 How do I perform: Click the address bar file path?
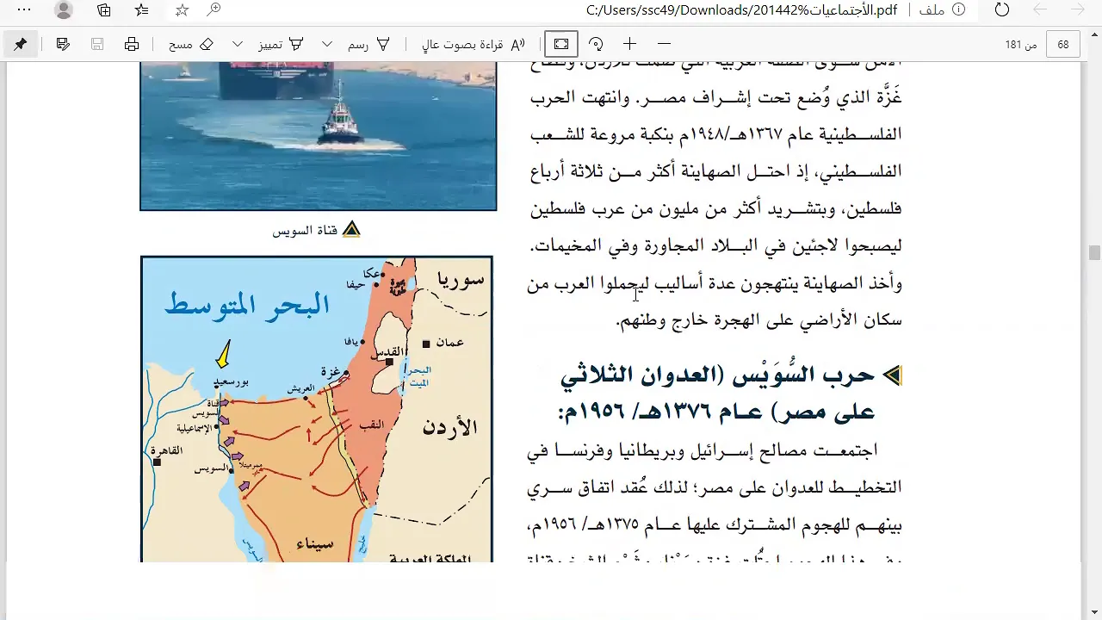[x=740, y=10]
